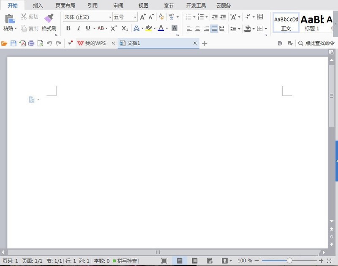Click the Format Painter (格式刷) brush icon
This screenshot has height=266, width=338.
[x=49, y=19]
